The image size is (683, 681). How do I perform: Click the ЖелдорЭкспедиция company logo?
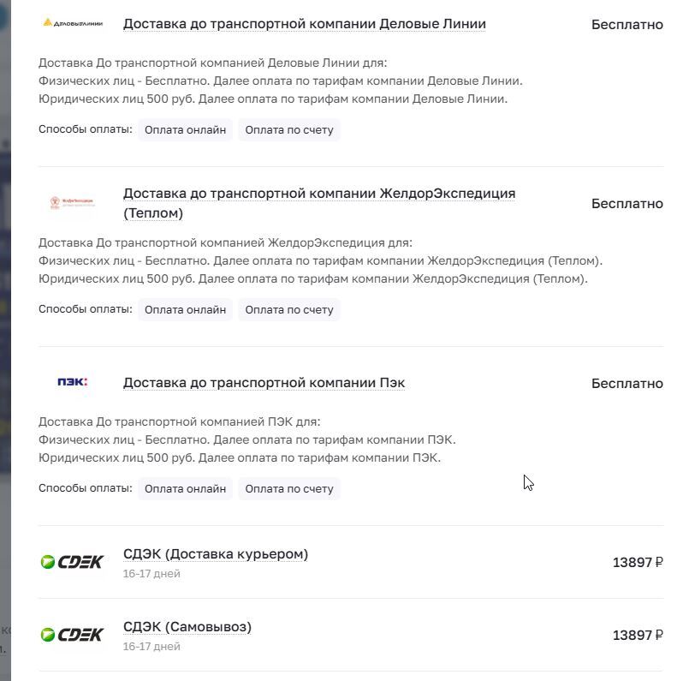(x=73, y=202)
